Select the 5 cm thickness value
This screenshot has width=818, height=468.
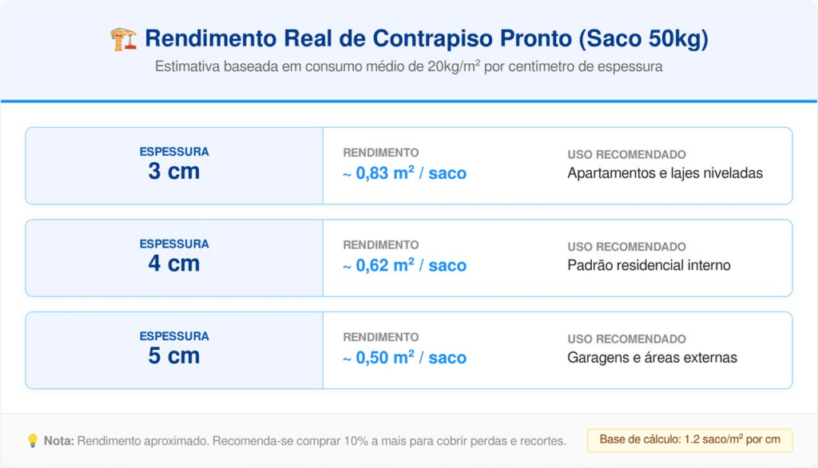tap(174, 356)
